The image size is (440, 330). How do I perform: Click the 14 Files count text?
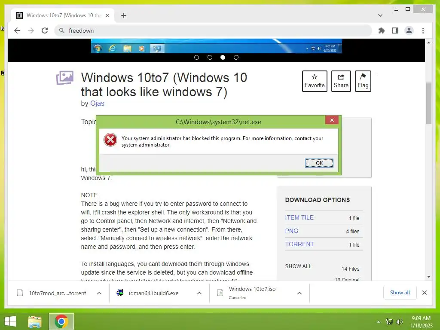pyautogui.click(x=350, y=269)
